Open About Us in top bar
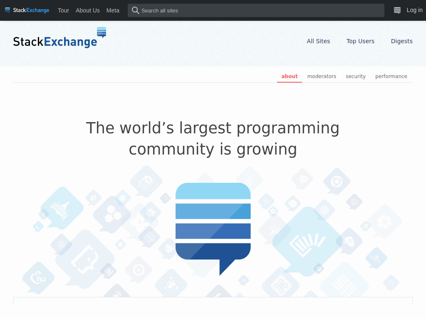The image size is (426, 319). pos(87,10)
